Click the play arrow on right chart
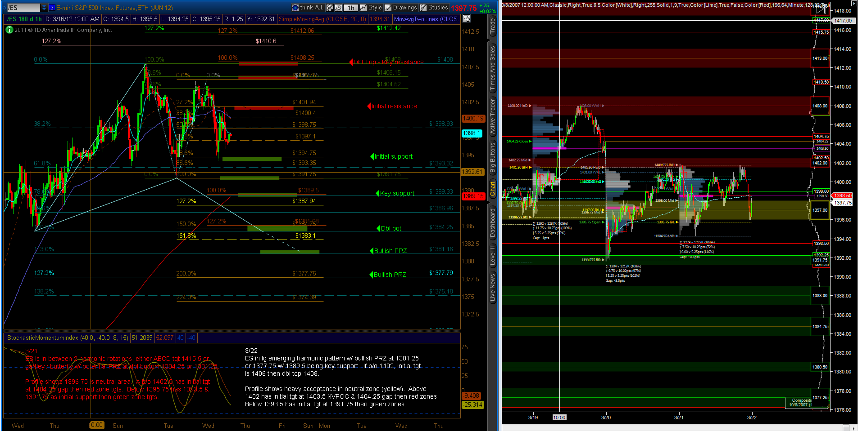This screenshot has height=431, width=858. (821, 9)
